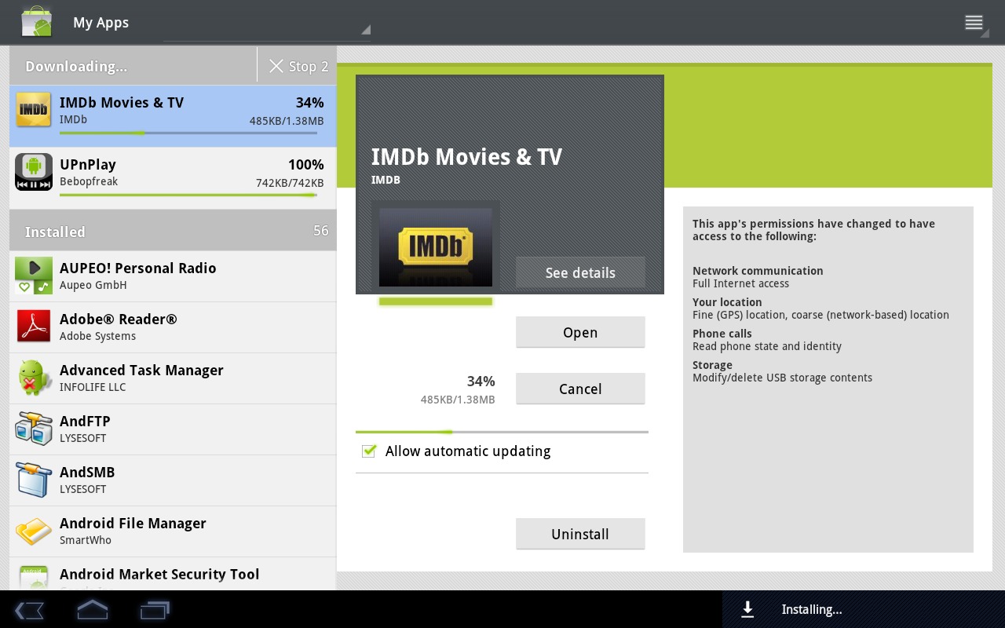The image size is (1005, 628).
Task: Select "Adobe® Reader®" in installed list
Action: [x=119, y=319]
